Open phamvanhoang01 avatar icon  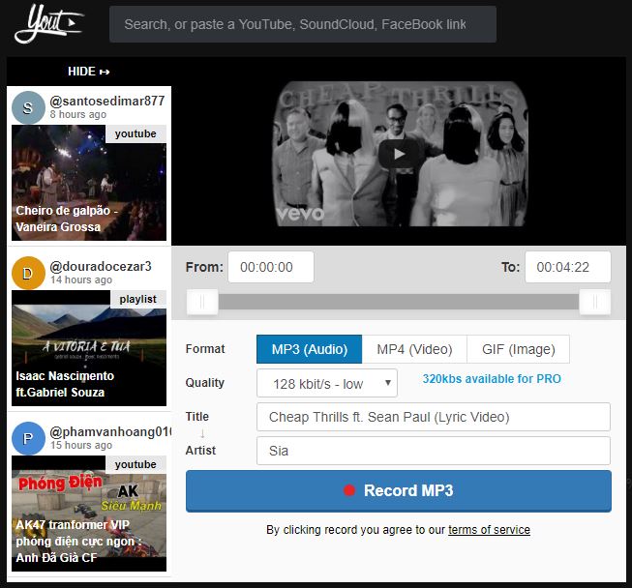(28, 438)
